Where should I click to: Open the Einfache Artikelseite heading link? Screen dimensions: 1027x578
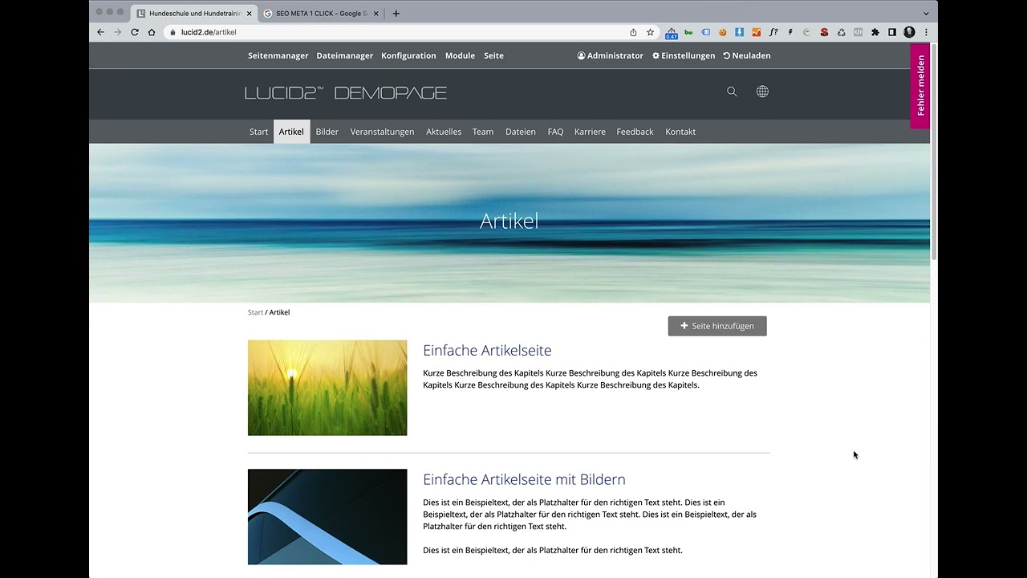tap(487, 351)
